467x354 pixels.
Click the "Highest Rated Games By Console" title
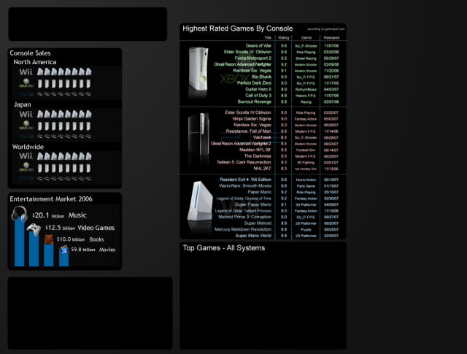(238, 28)
